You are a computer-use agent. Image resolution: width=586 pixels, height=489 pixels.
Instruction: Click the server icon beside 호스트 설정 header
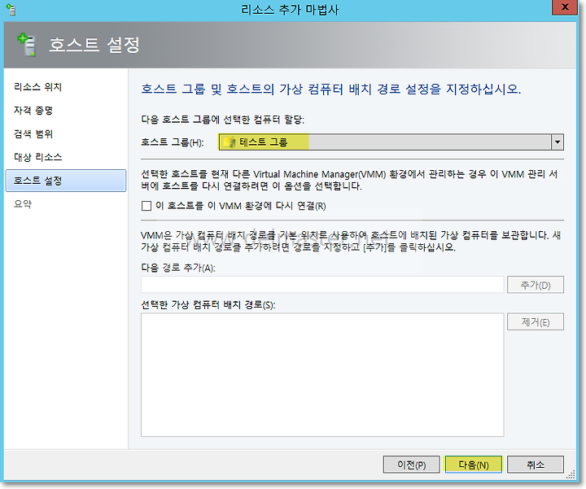[27, 45]
